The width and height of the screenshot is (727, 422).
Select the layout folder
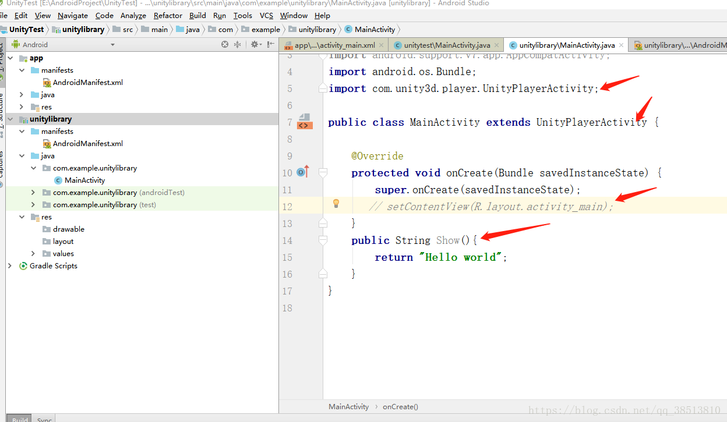click(x=63, y=242)
